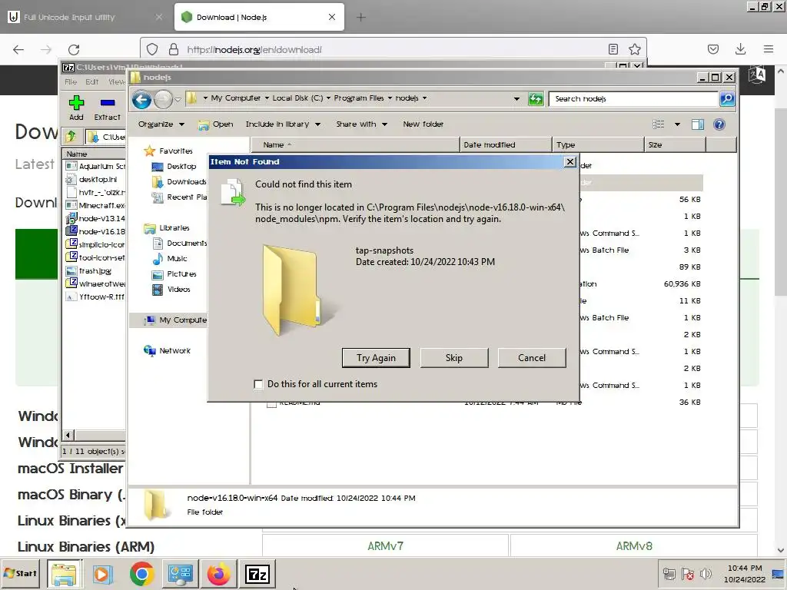The width and height of the screenshot is (787, 590).
Task: Bookmark the page with the star icon
Action: 634,49
